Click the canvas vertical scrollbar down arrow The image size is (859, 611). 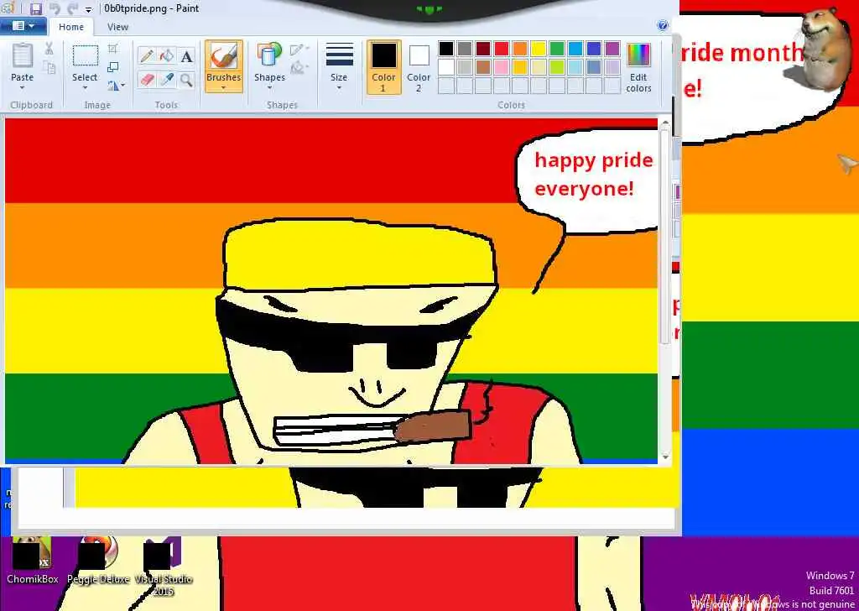(x=665, y=457)
